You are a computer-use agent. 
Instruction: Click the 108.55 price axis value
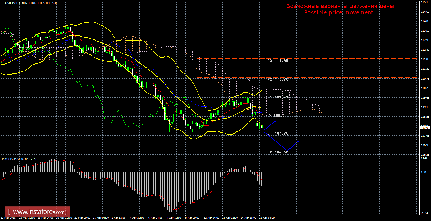click(425, 116)
